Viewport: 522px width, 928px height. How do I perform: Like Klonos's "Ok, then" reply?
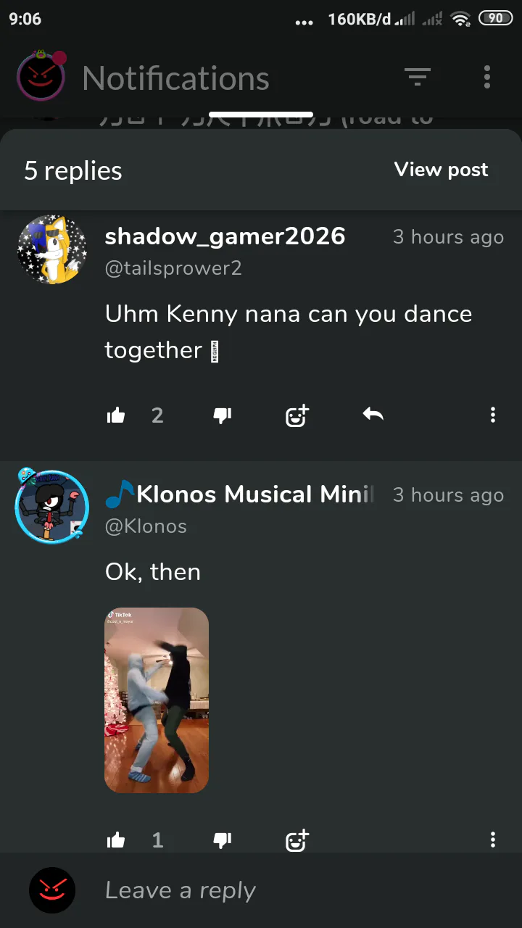116,840
